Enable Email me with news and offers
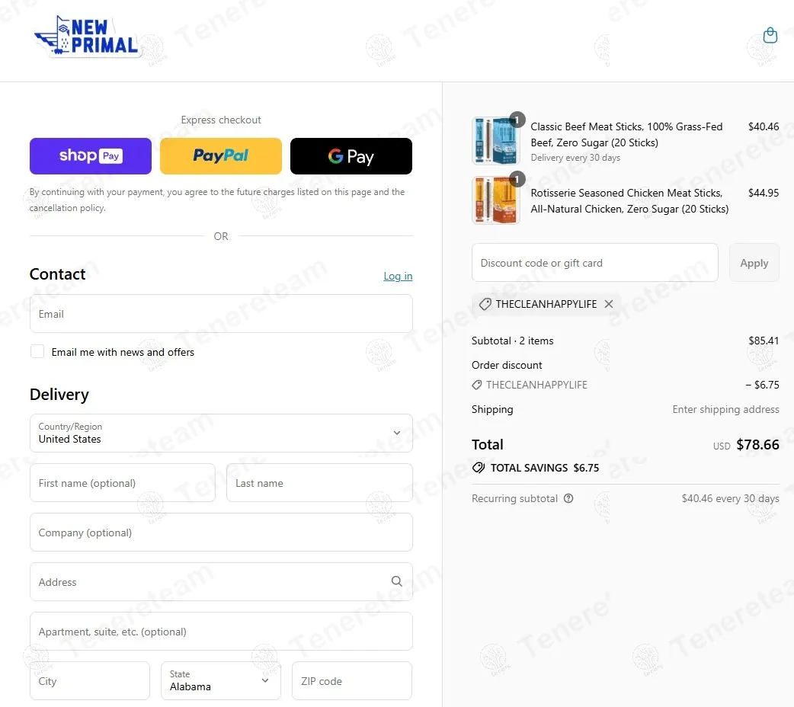This screenshot has height=707, width=794. tap(37, 351)
